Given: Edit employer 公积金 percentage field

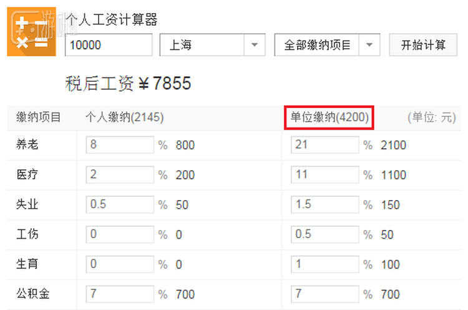Looking at the screenshot, I should tap(324, 294).
